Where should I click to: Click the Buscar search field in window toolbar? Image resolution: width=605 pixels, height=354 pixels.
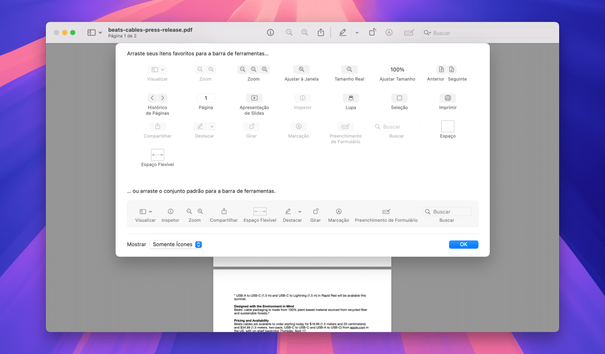(488, 33)
